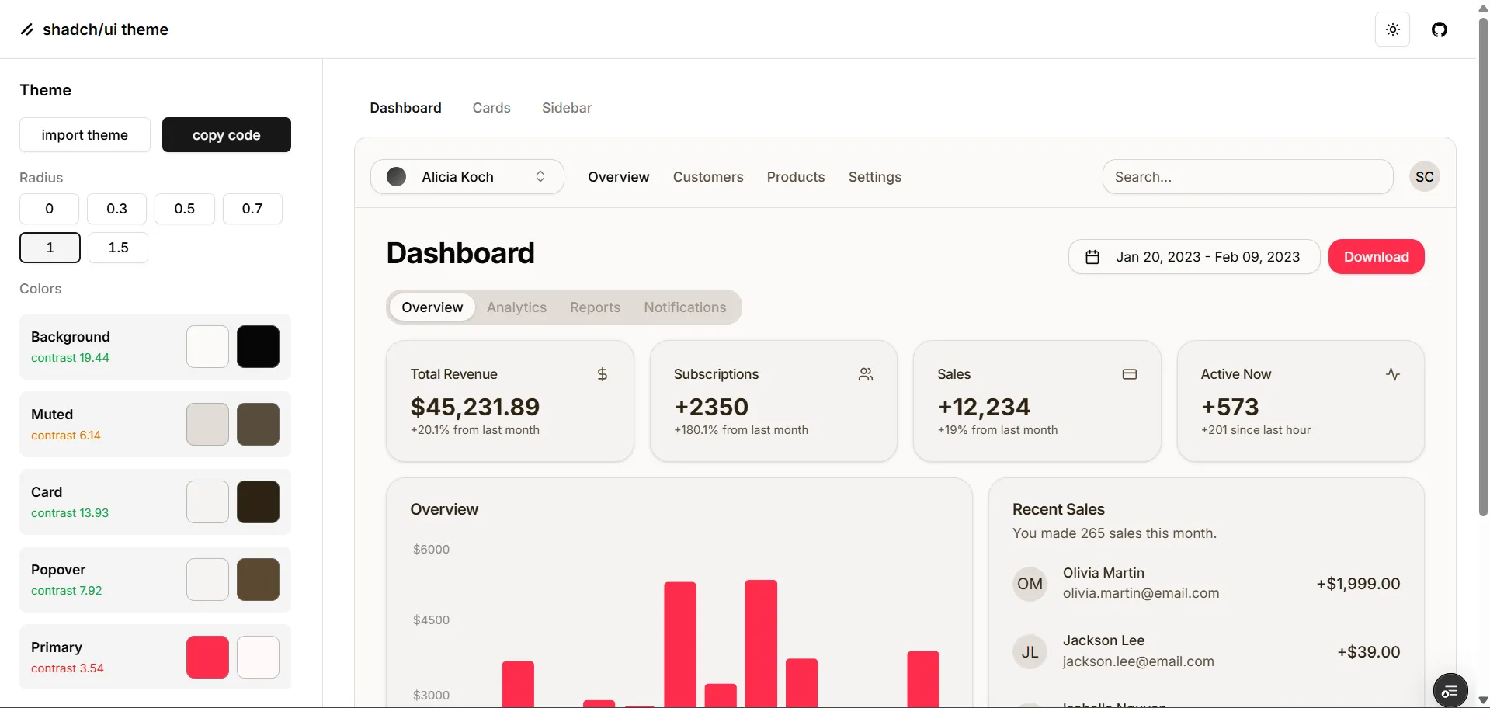Click into the Search field
The height and width of the screenshot is (708, 1490).
click(1247, 177)
